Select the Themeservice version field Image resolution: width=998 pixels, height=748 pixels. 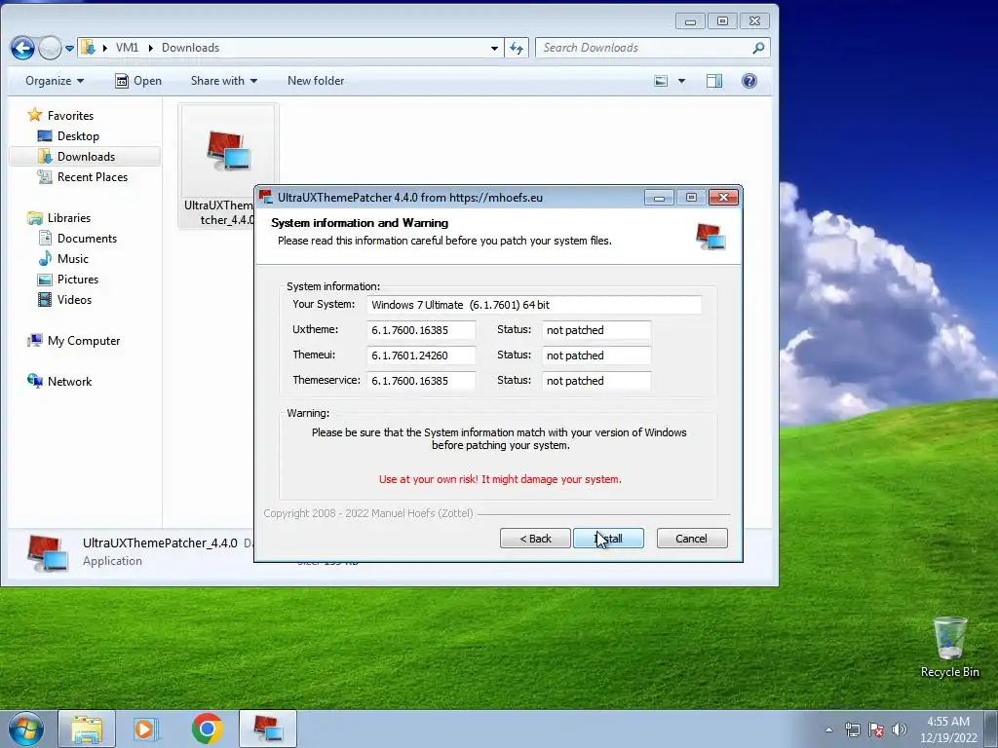tap(421, 381)
